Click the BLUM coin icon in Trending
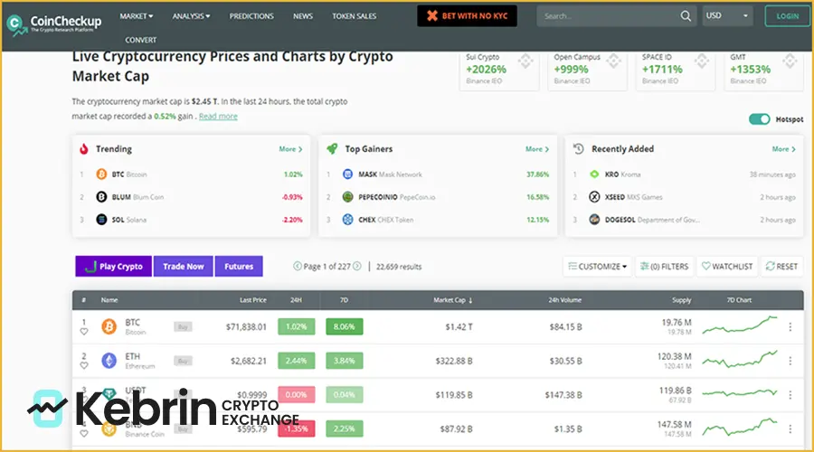 click(101, 197)
